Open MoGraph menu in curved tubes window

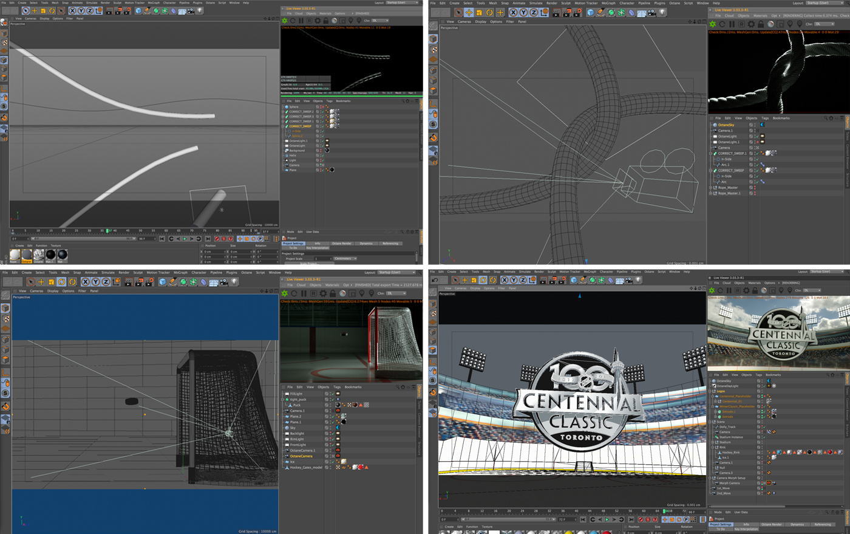(x=154, y=2)
